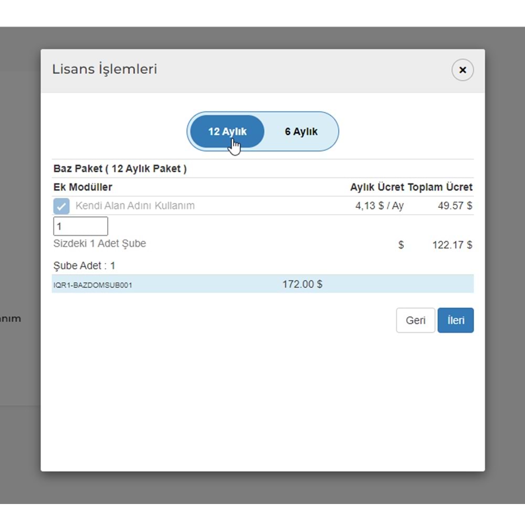Select the IQR1-BAZDOMSUB001 product code
The image size is (525, 525).
point(93,285)
